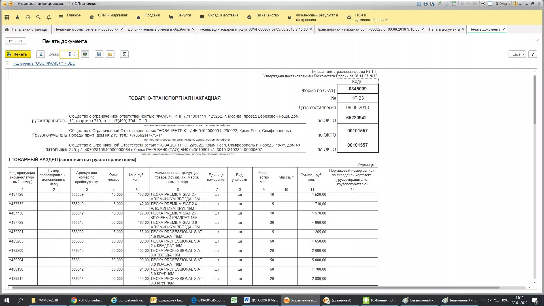The image size is (544, 306).
Task: Toggle the table editing mode button
Action: coord(85,54)
